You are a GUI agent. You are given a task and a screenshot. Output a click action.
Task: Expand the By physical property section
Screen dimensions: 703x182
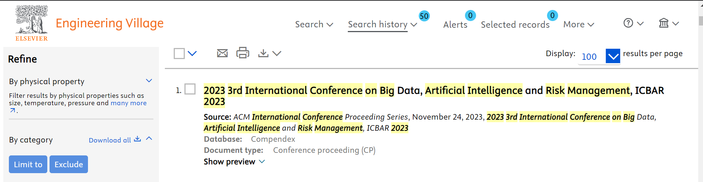[149, 81]
